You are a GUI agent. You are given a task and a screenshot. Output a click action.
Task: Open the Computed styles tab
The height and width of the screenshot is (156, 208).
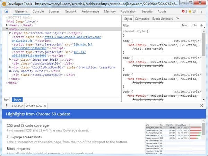tap(142, 19)
